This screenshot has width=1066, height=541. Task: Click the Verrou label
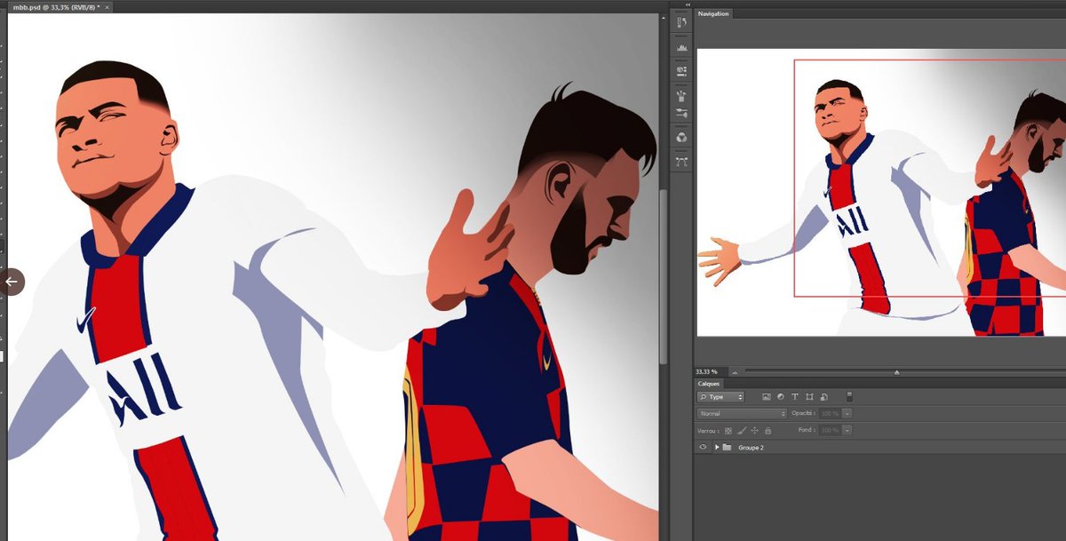pyautogui.click(x=709, y=430)
